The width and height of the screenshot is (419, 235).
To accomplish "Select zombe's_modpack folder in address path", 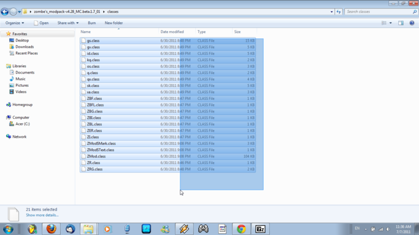I will point(67,12).
